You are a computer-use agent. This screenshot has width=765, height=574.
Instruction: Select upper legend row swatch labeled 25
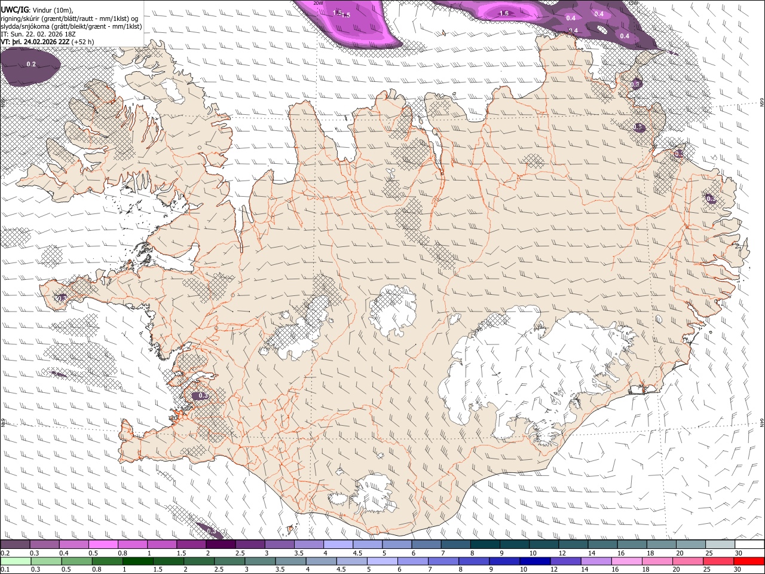coord(720,545)
